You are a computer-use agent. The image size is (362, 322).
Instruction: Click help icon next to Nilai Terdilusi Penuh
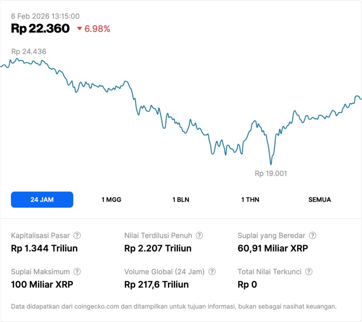coord(199,235)
